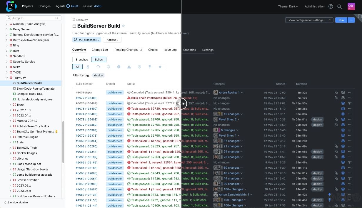Click the red error icon of build #5075
This screenshot has height=208, width=362.
(129, 109)
